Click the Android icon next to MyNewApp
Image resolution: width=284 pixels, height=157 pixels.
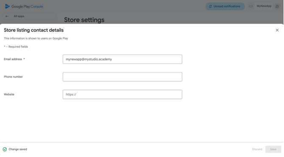251,6
